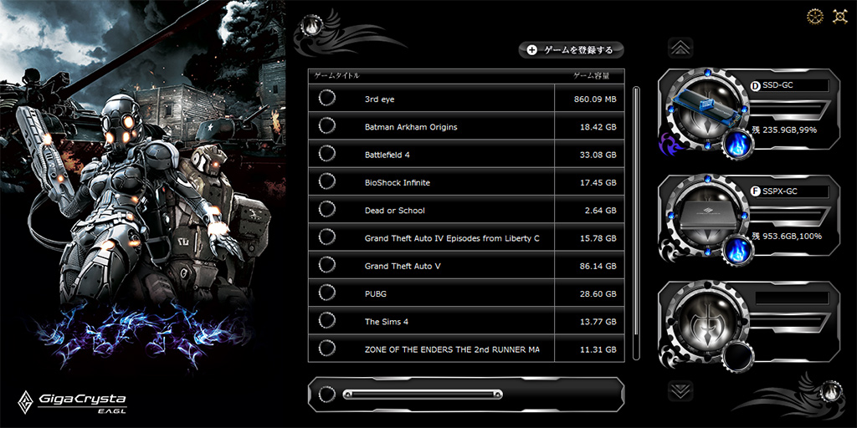Click the round indicator left of progress bar
This screenshot has width=857, height=428.
(327, 395)
